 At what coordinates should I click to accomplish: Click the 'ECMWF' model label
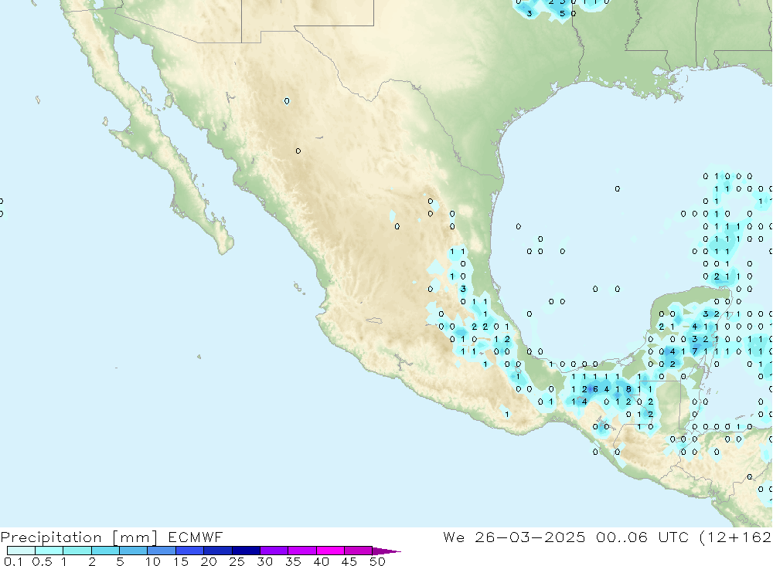(x=196, y=537)
